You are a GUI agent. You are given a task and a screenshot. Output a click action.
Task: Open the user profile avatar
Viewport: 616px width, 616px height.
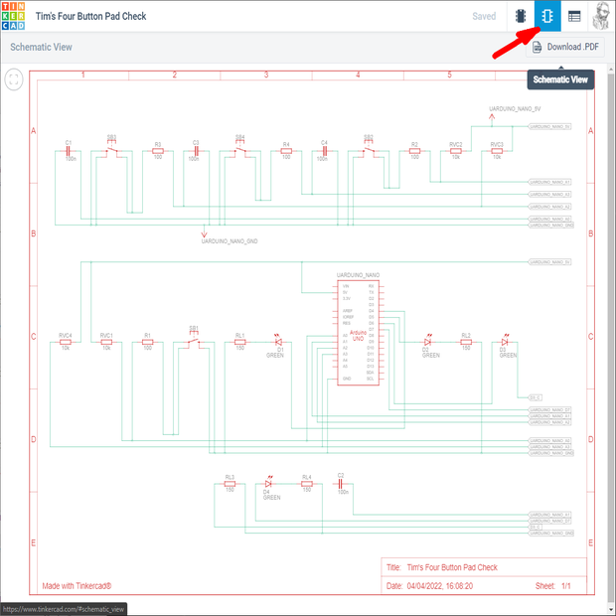click(x=602, y=17)
